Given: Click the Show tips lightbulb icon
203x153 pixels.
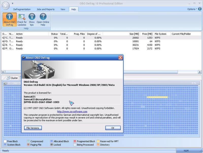Looking at the screenshot, I should pyautogui.click(x=32, y=20).
